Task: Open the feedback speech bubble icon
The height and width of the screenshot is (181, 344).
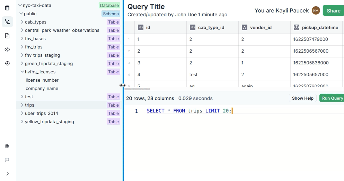Action: 7,160
